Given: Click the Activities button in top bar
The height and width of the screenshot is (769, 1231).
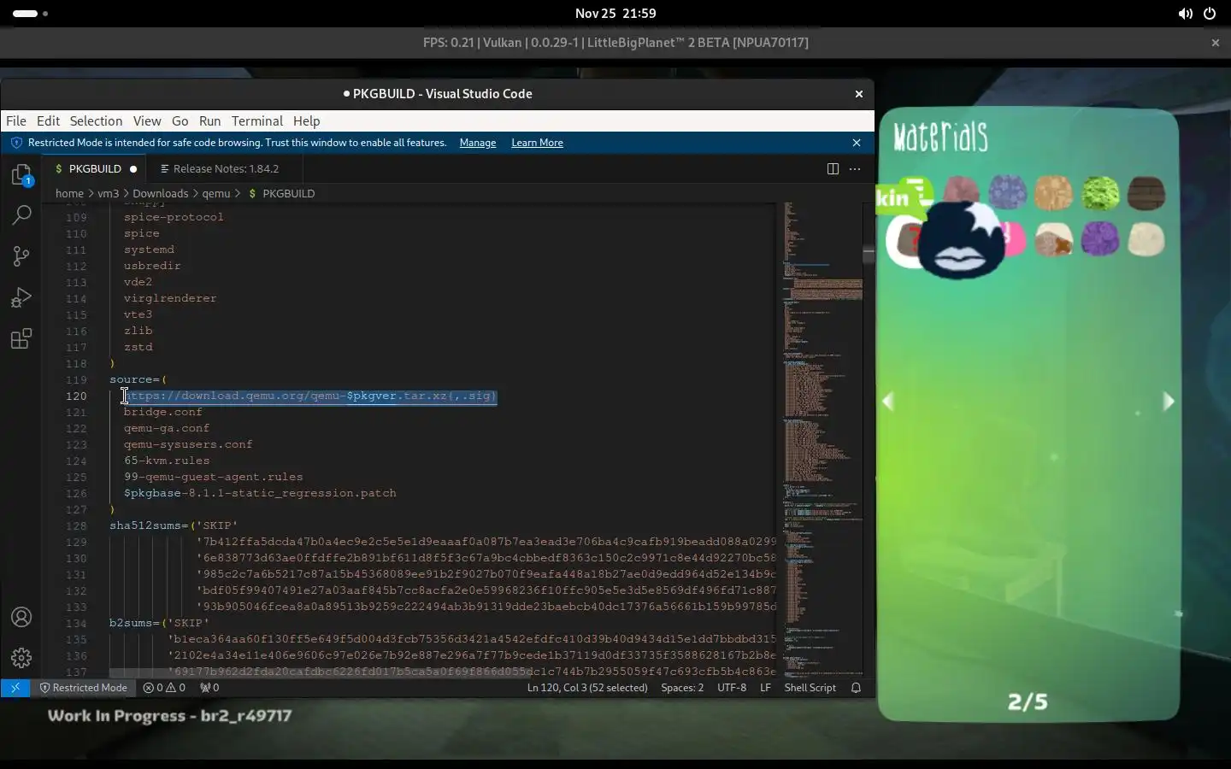Looking at the screenshot, I should pyautogui.click(x=30, y=14).
